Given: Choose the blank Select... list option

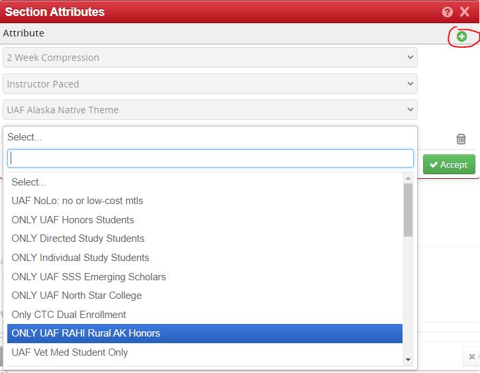Looking at the screenshot, I should (x=29, y=182).
